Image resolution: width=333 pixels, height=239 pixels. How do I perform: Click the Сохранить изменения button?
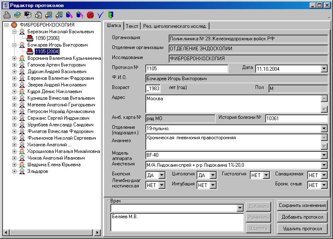[302, 205]
